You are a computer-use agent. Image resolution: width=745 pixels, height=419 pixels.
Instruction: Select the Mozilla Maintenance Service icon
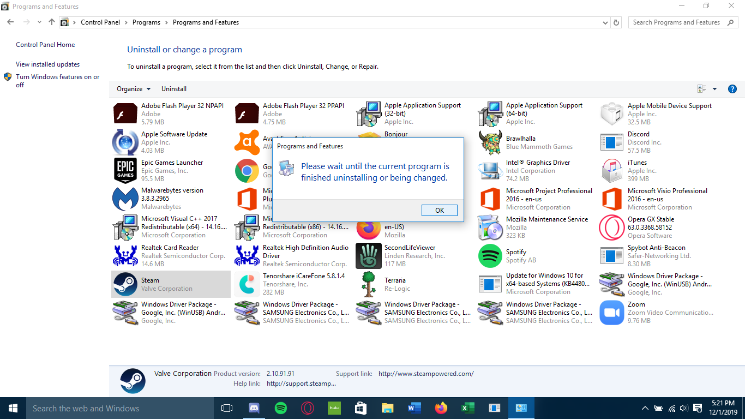490,228
